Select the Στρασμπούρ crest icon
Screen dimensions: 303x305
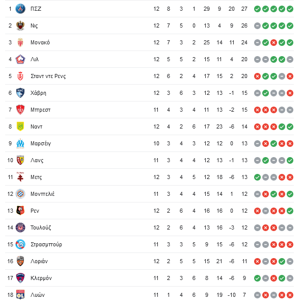[x=20, y=244]
